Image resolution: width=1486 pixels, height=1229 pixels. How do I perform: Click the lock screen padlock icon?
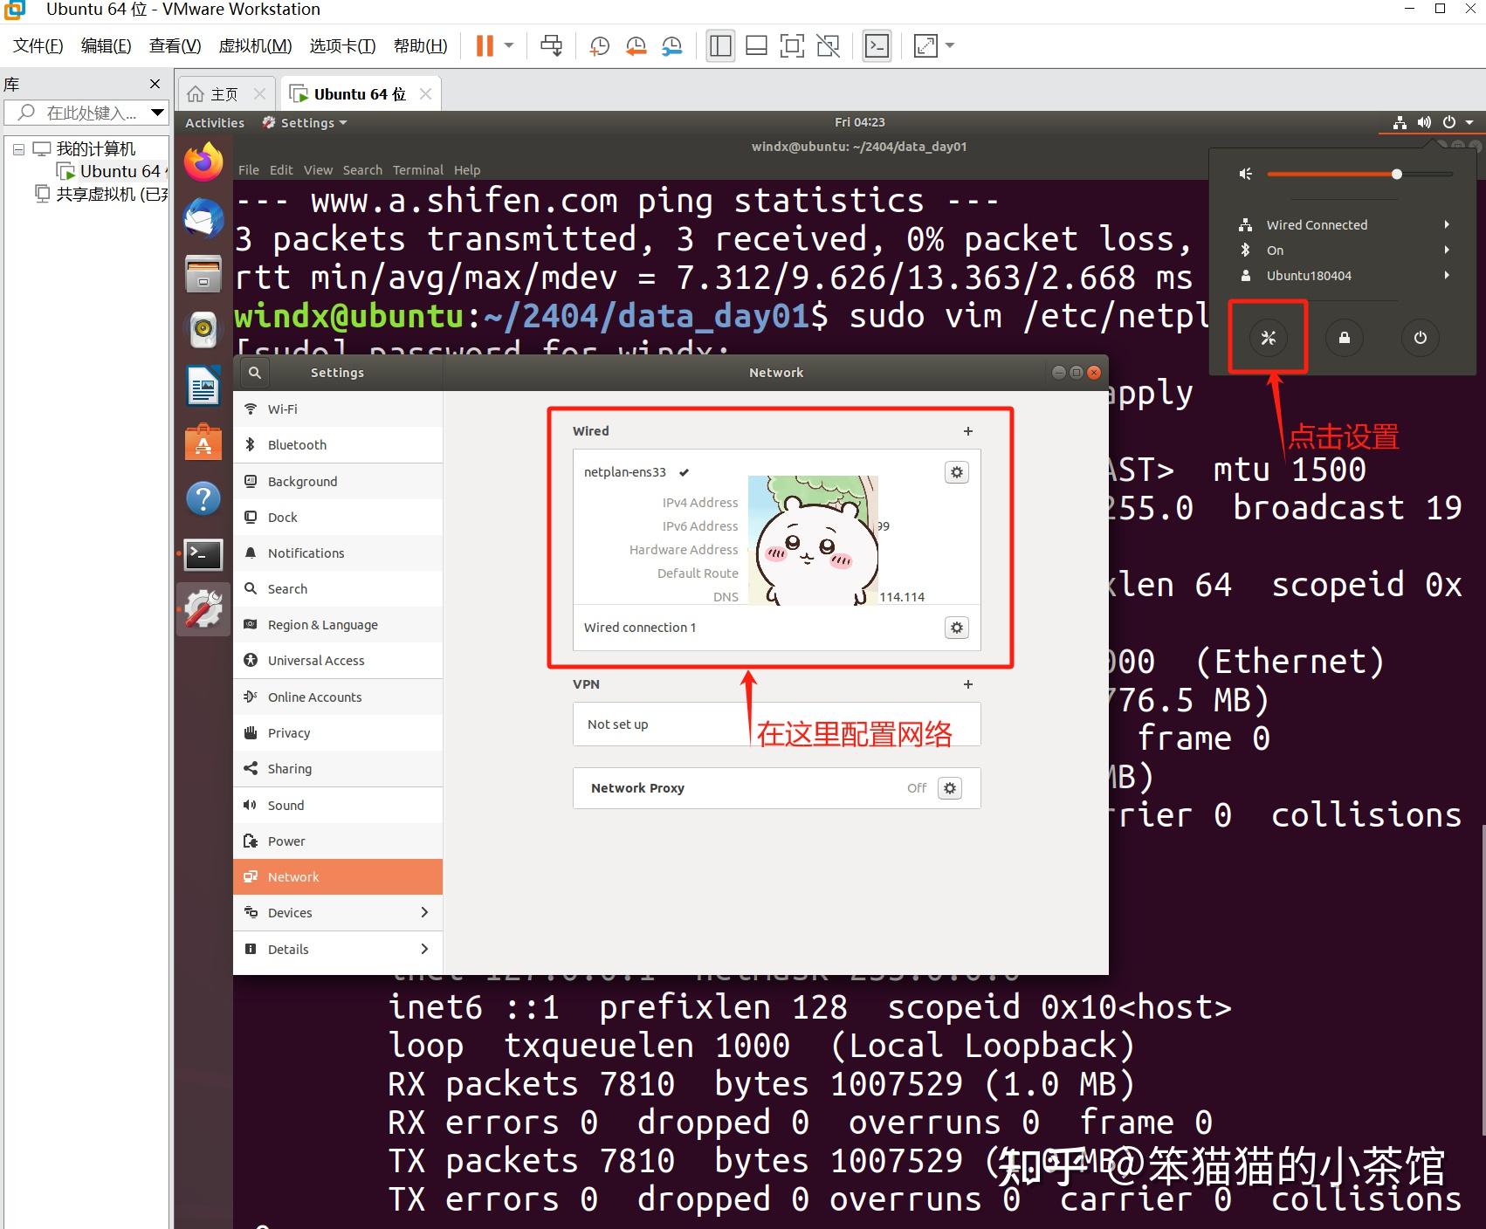[x=1344, y=338]
